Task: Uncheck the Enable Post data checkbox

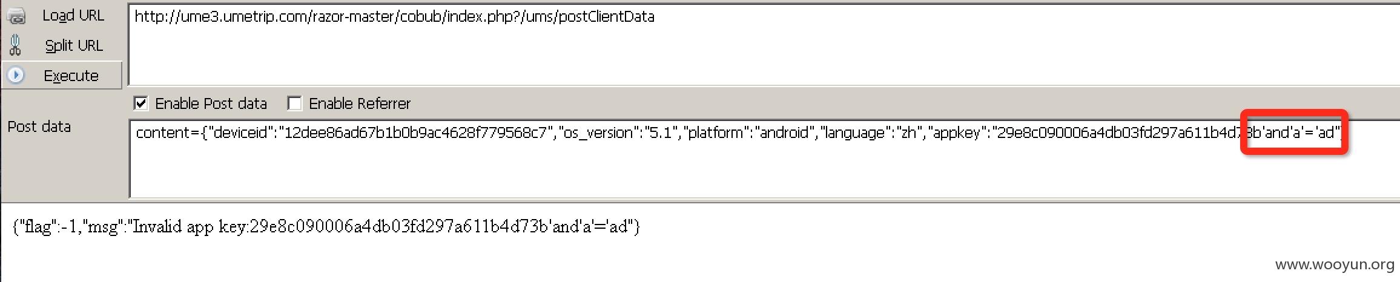Action: click(x=140, y=103)
